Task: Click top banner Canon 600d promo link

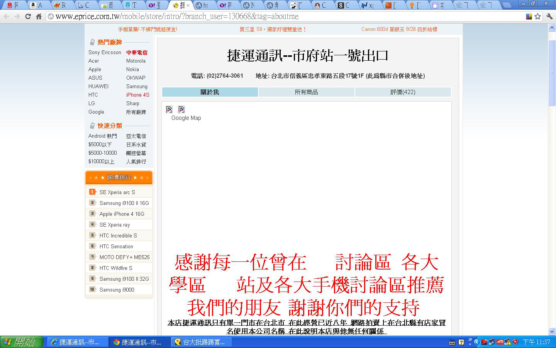Action: click(x=399, y=29)
